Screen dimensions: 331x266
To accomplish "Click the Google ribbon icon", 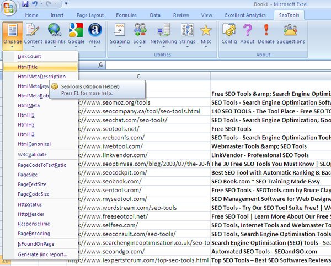I will [x=76, y=30].
